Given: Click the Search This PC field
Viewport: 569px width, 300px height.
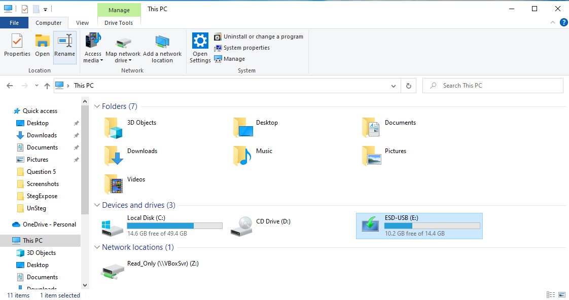Looking at the screenshot, I should coord(493,86).
